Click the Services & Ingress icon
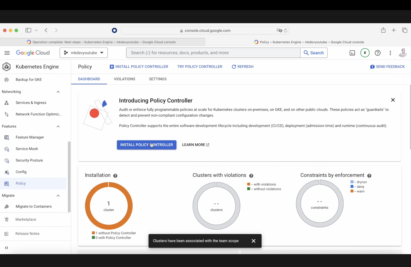 click(6, 103)
